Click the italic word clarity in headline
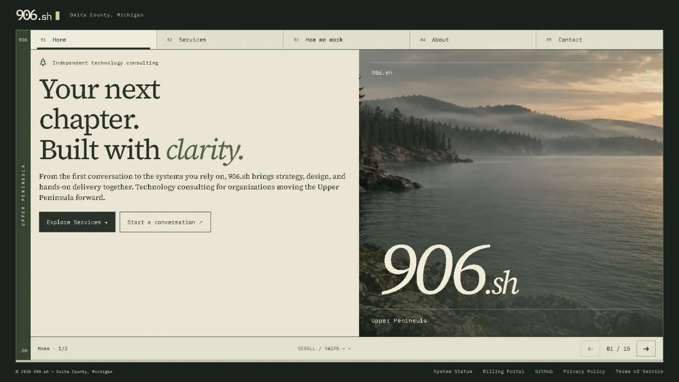This screenshot has height=382, width=679. (x=205, y=150)
